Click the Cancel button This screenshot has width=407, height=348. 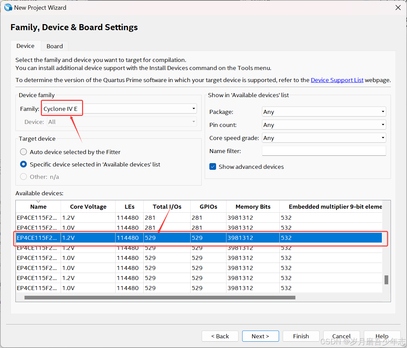[x=342, y=336]
